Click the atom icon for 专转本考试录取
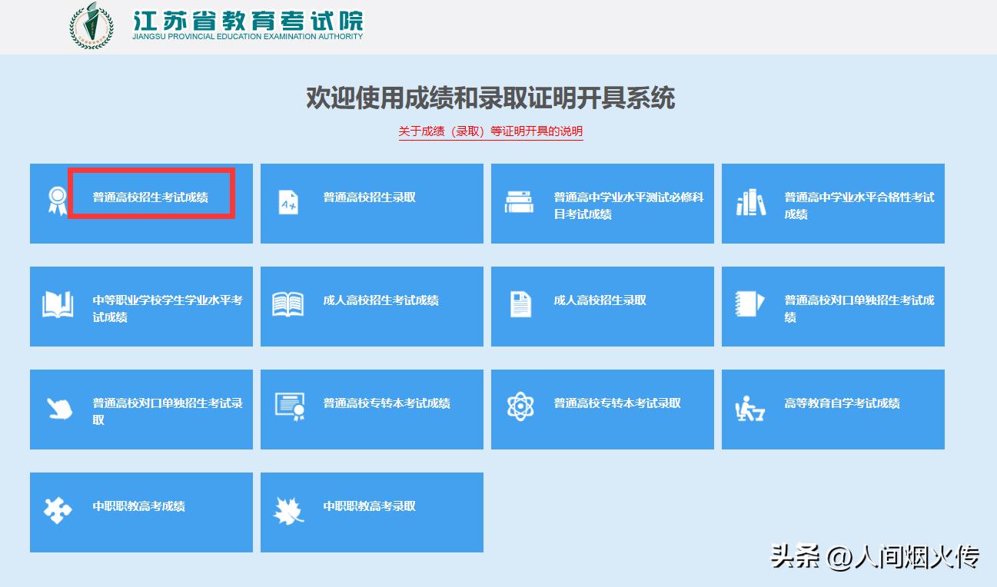Screen dimensions: 997x587 coord(521,404)
